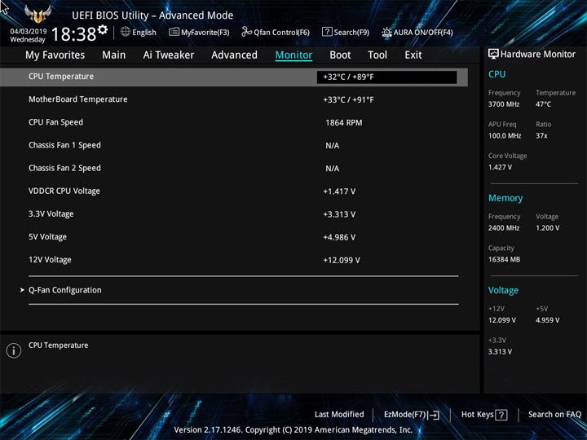587x440 pixels.
Task: Select 5V Voltage row
Action: coord(47,237)
